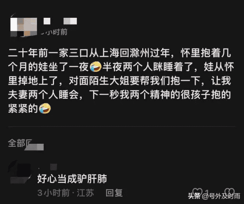Click the blurred post author username
The width and height of the screenshot is (244, 204).
(60, 21)
